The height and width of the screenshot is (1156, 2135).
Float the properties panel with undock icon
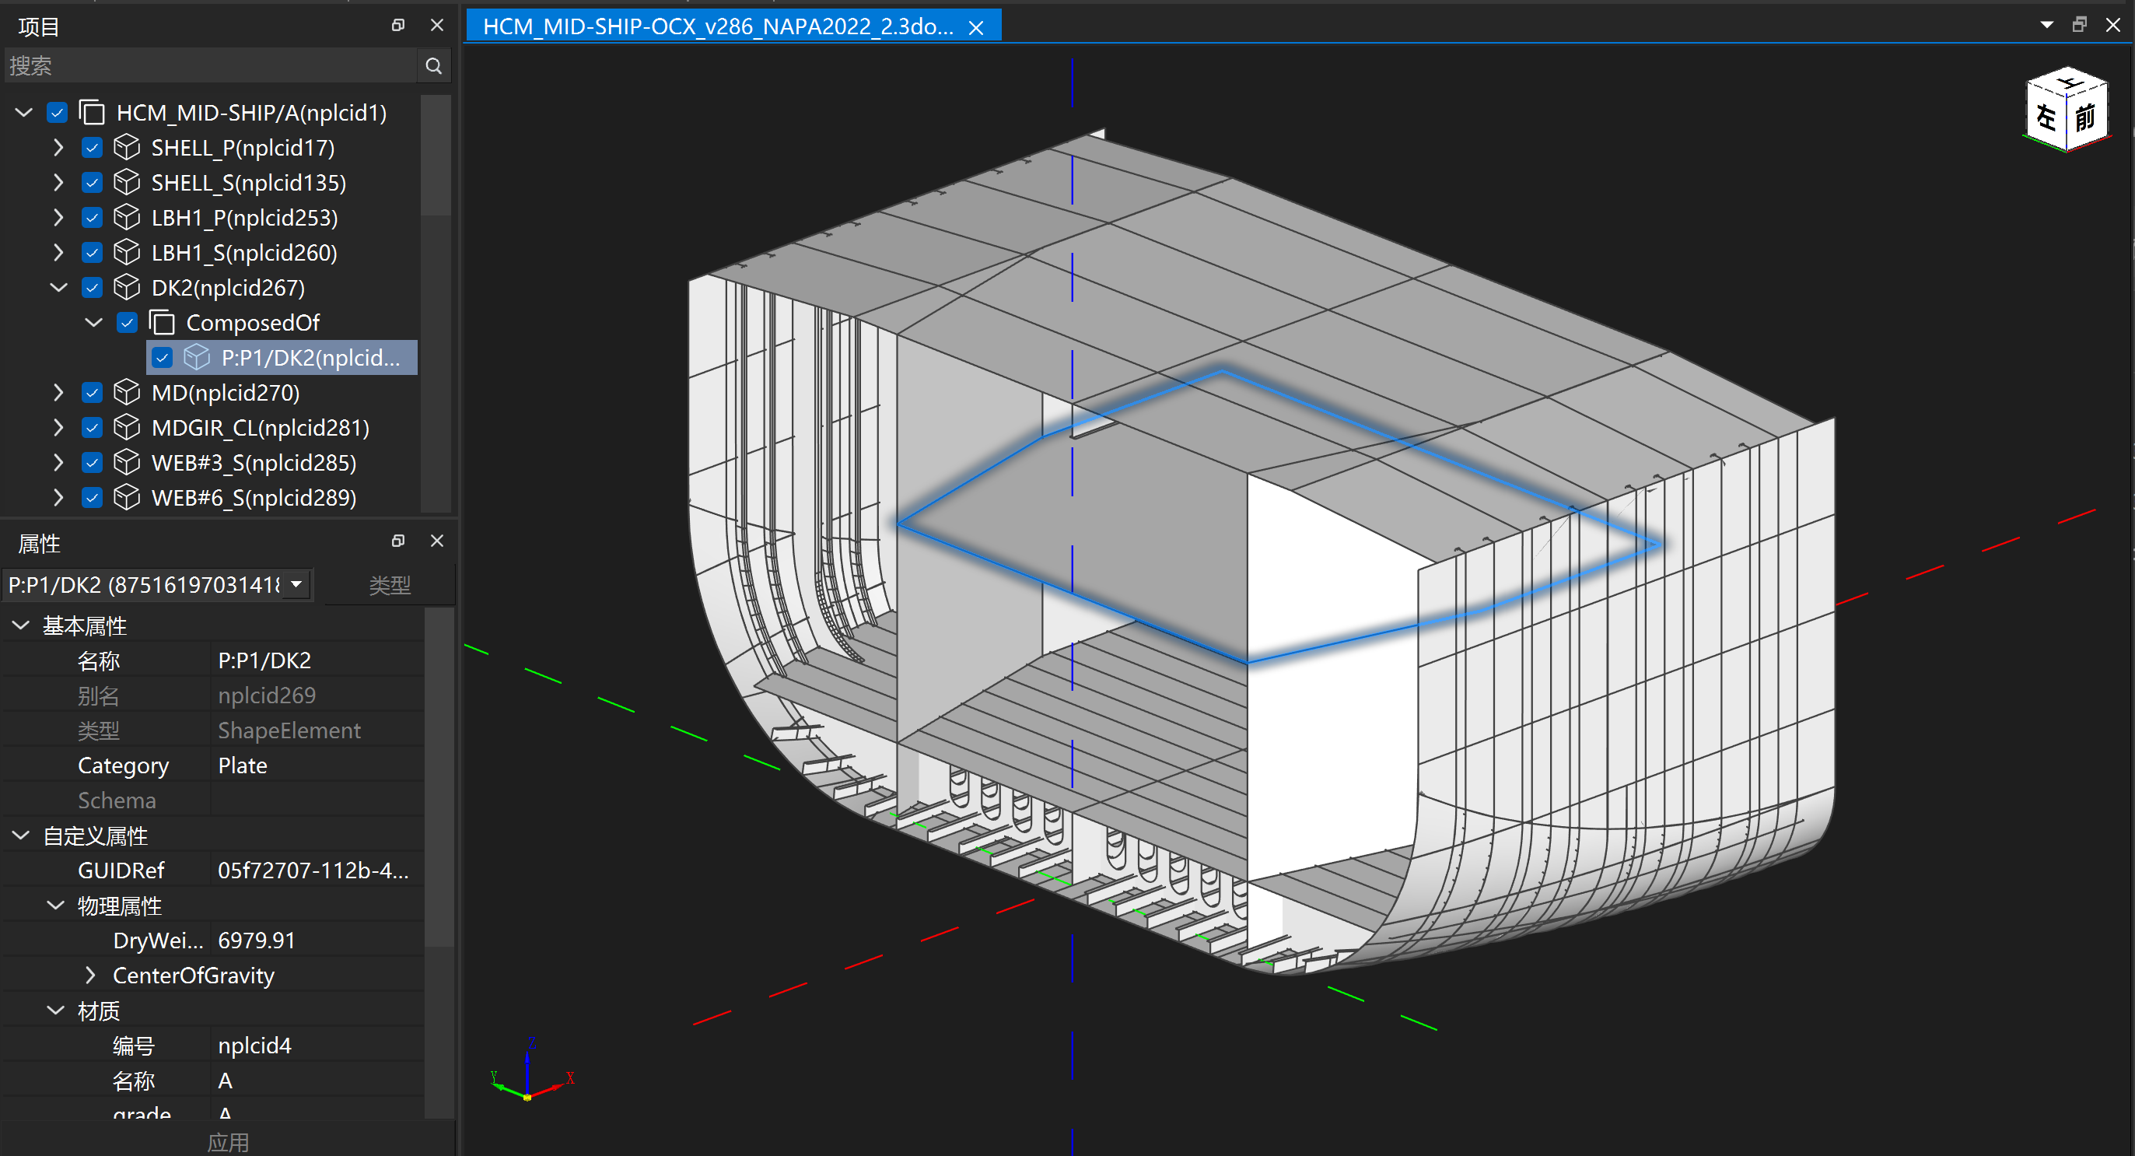click(397, 541)
